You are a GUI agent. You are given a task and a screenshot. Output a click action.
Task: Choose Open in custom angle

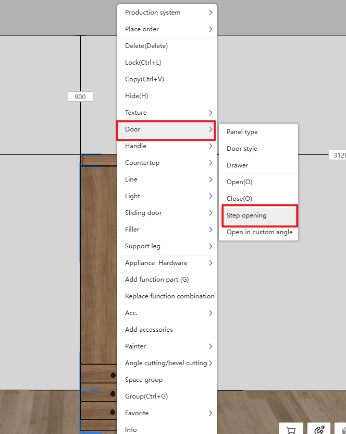259,232
